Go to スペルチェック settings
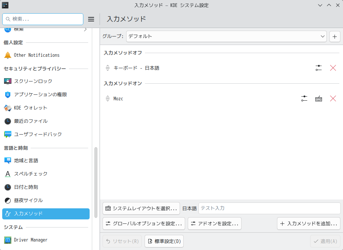The image size is (343, 250). click(46, 174)
